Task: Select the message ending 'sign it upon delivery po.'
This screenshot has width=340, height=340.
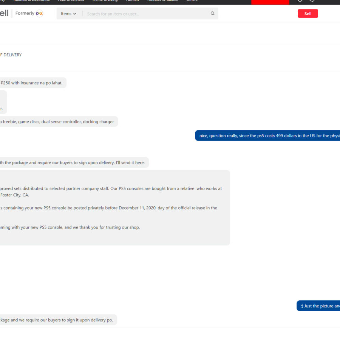Action: point(58,320)
